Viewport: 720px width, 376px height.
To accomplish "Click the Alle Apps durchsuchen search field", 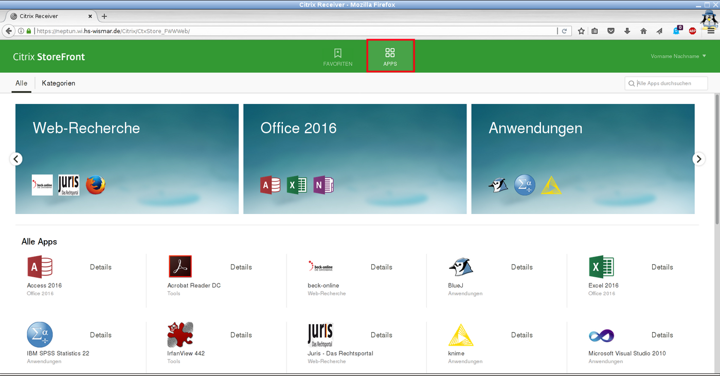I will (x=667, y=83).
